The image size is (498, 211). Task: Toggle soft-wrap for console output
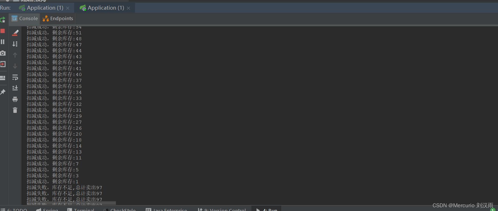pyautogui.click(x=15, y=77)
